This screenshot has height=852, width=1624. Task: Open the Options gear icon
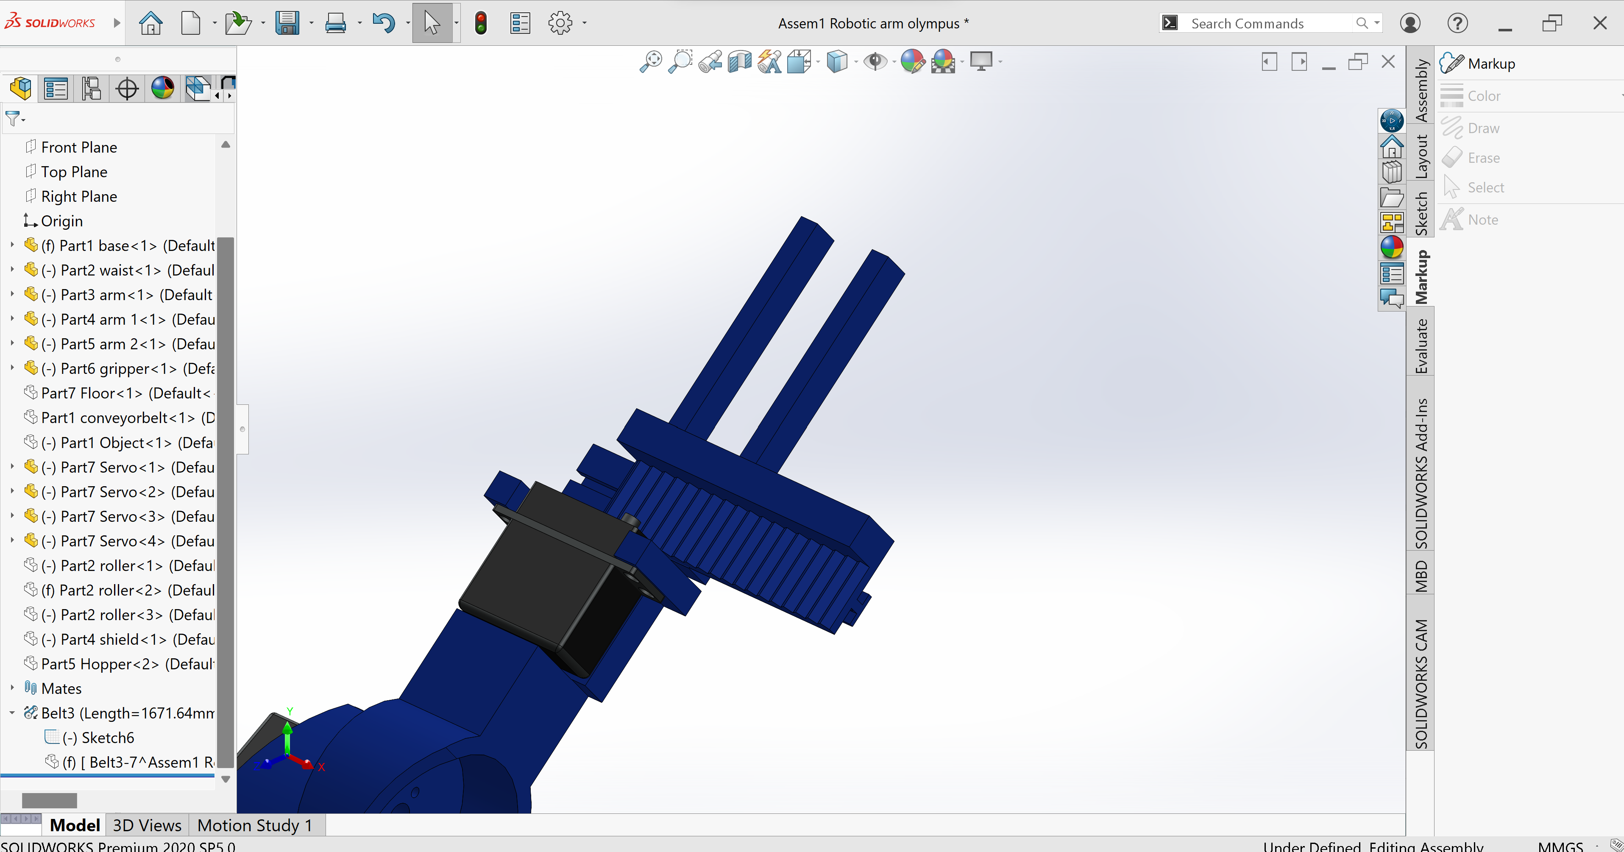560,23
